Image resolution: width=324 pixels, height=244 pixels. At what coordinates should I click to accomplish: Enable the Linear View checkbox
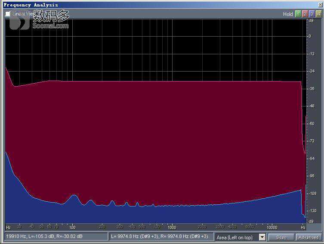pos(8,14)
